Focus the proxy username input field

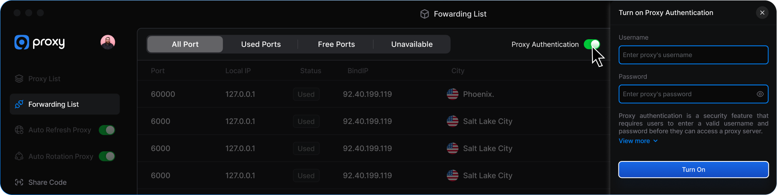[693, 55]
